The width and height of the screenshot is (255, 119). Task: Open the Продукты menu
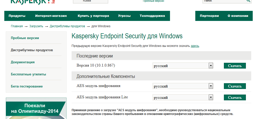[17, 16]
